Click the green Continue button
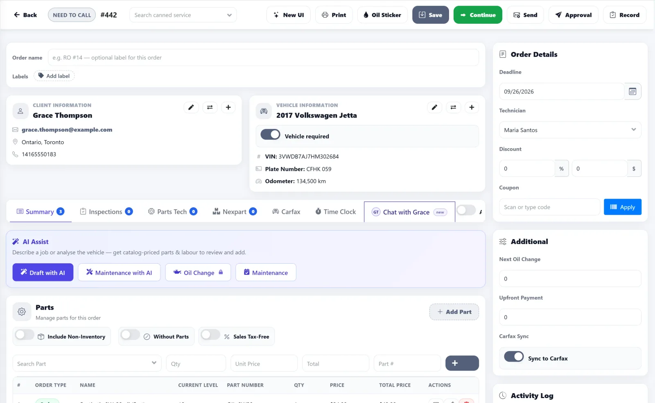The image size is (655, 403). click(478, 15)
